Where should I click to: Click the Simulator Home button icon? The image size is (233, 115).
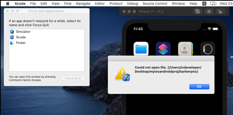click(209, 11)
